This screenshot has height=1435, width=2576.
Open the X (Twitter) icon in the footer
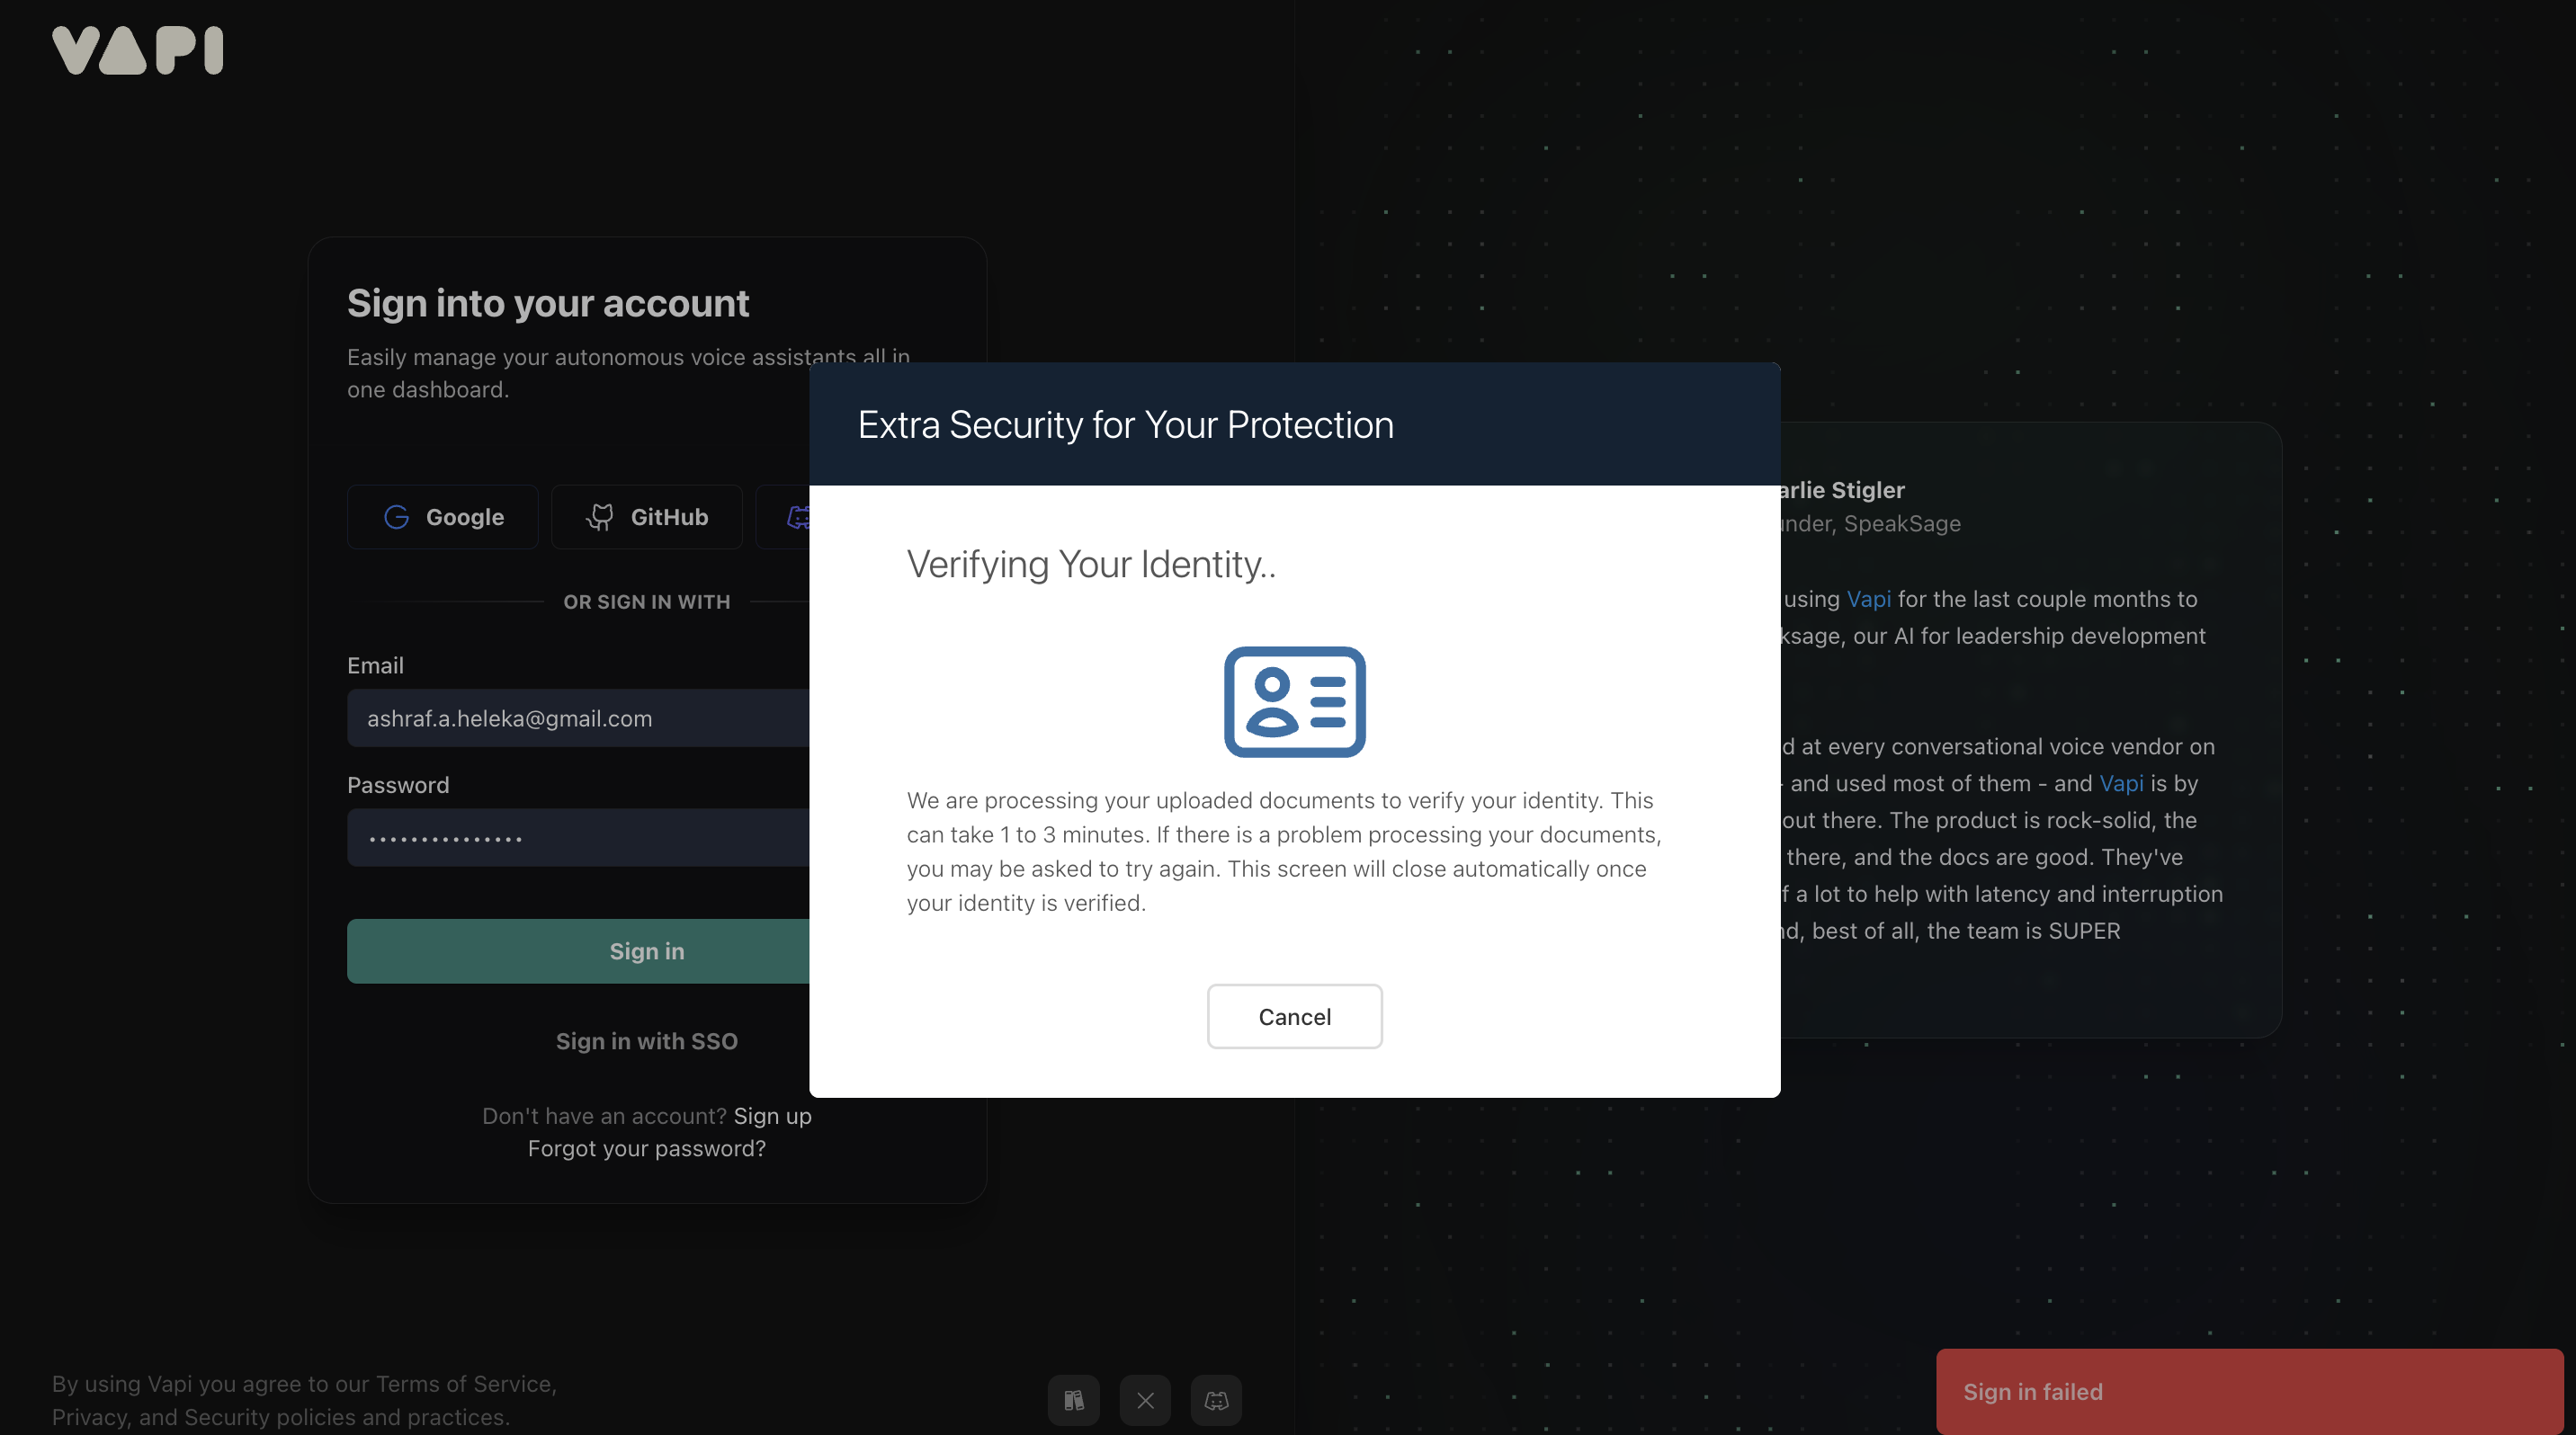click(1145, 1400)
